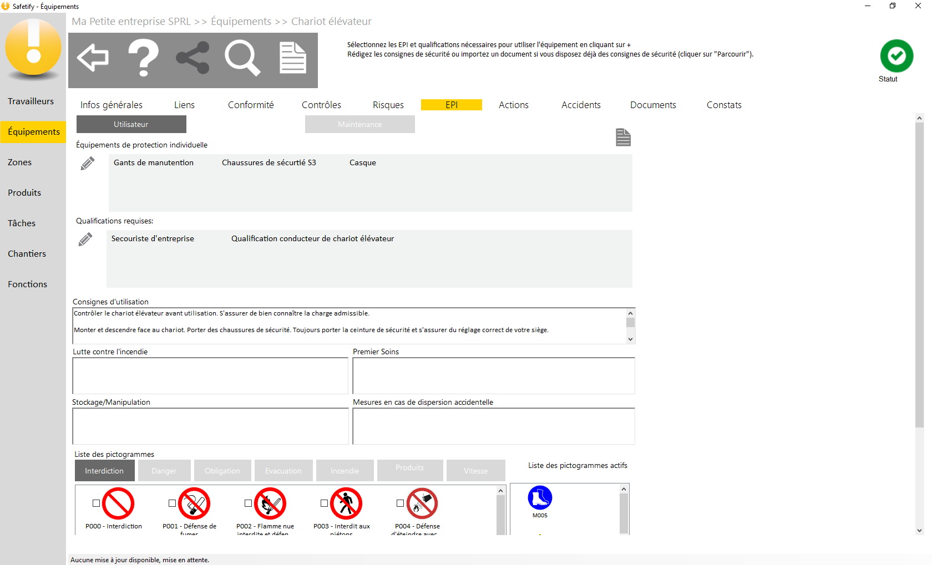Show Obligation pictogram category
This screenshot has width=932, height=565.
[222, 471]
